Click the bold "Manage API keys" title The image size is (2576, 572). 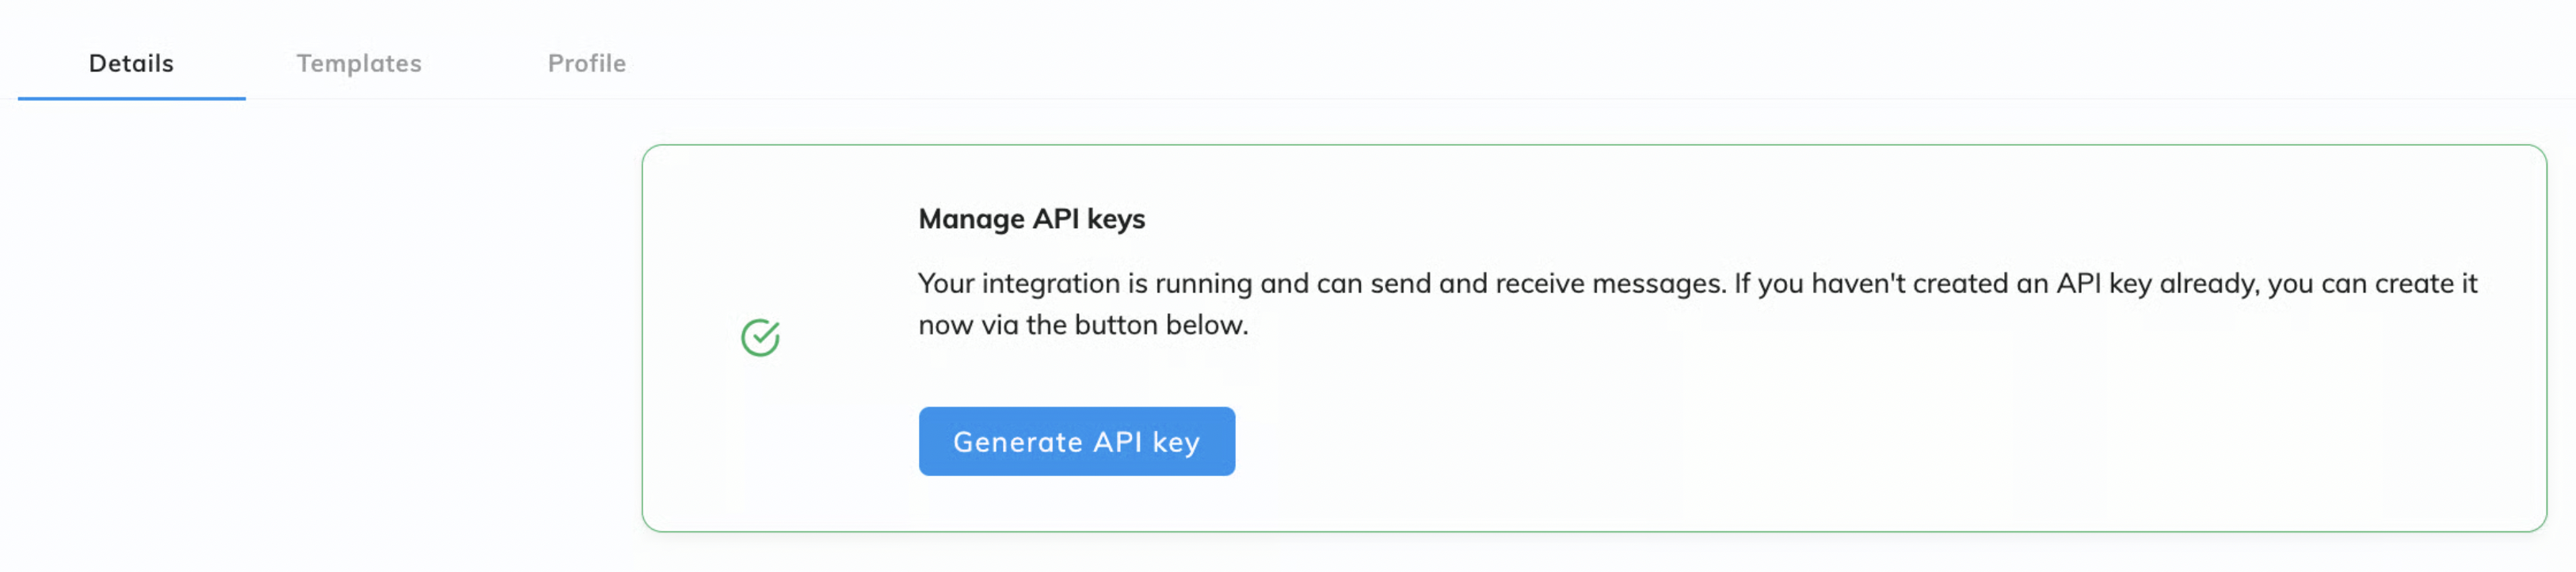click(1031, 219)
